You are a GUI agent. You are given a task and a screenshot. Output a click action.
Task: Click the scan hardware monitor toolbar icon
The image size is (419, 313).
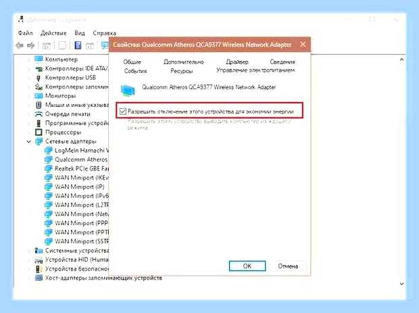pos(105,45)
